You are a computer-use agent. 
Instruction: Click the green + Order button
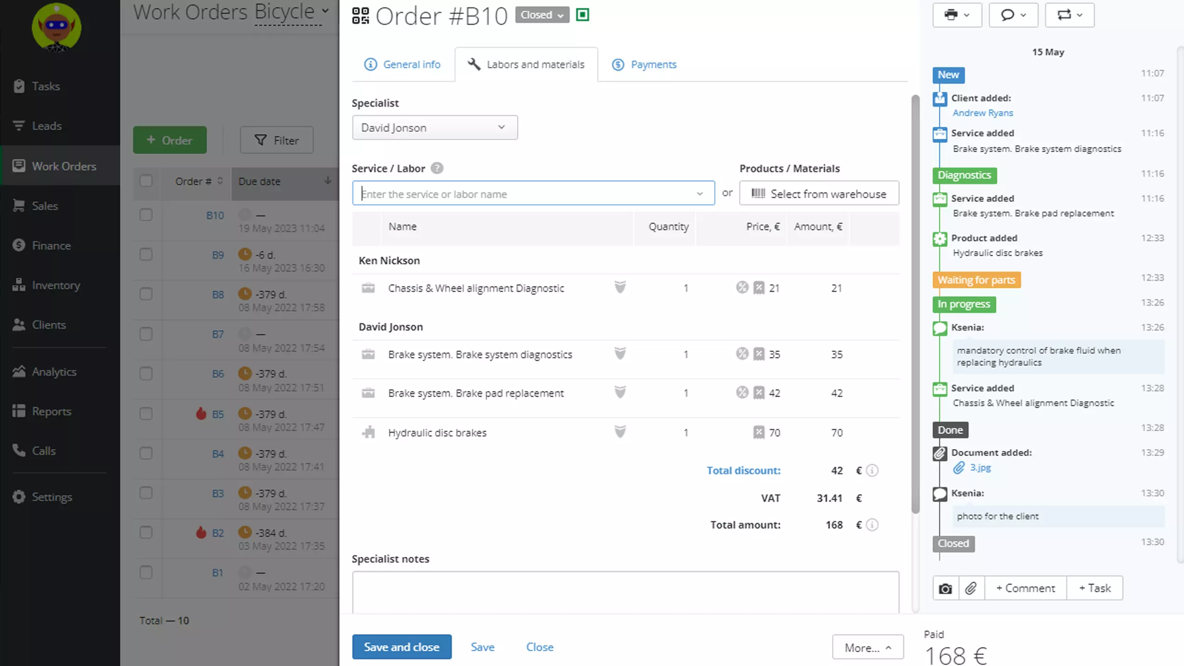coord(170,140)
